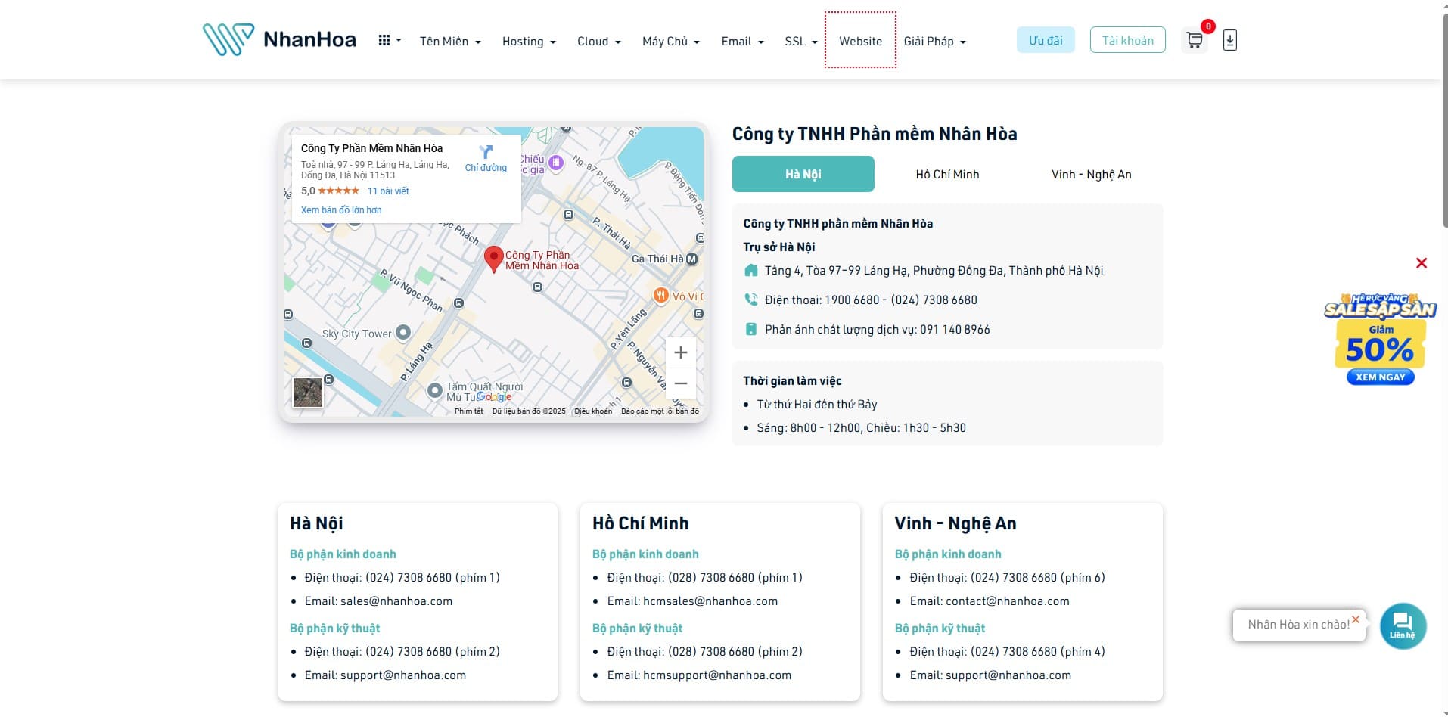
Task: Click the Tấm Quất Người Mù marker
Action: pos(434,391)
